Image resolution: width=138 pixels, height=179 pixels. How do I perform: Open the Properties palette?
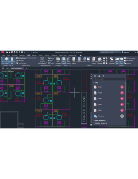point(79,60)
